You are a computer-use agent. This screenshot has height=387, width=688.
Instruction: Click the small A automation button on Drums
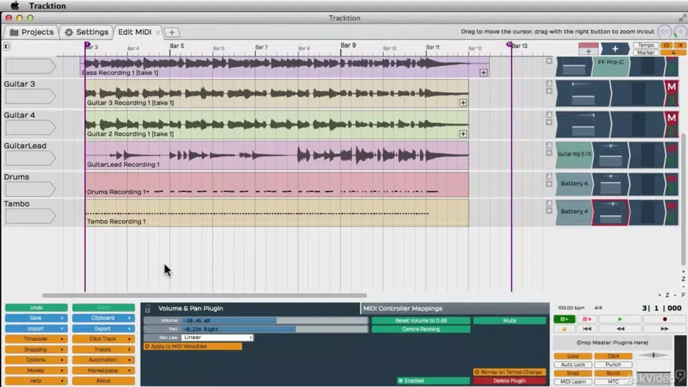tap(549, 176)
